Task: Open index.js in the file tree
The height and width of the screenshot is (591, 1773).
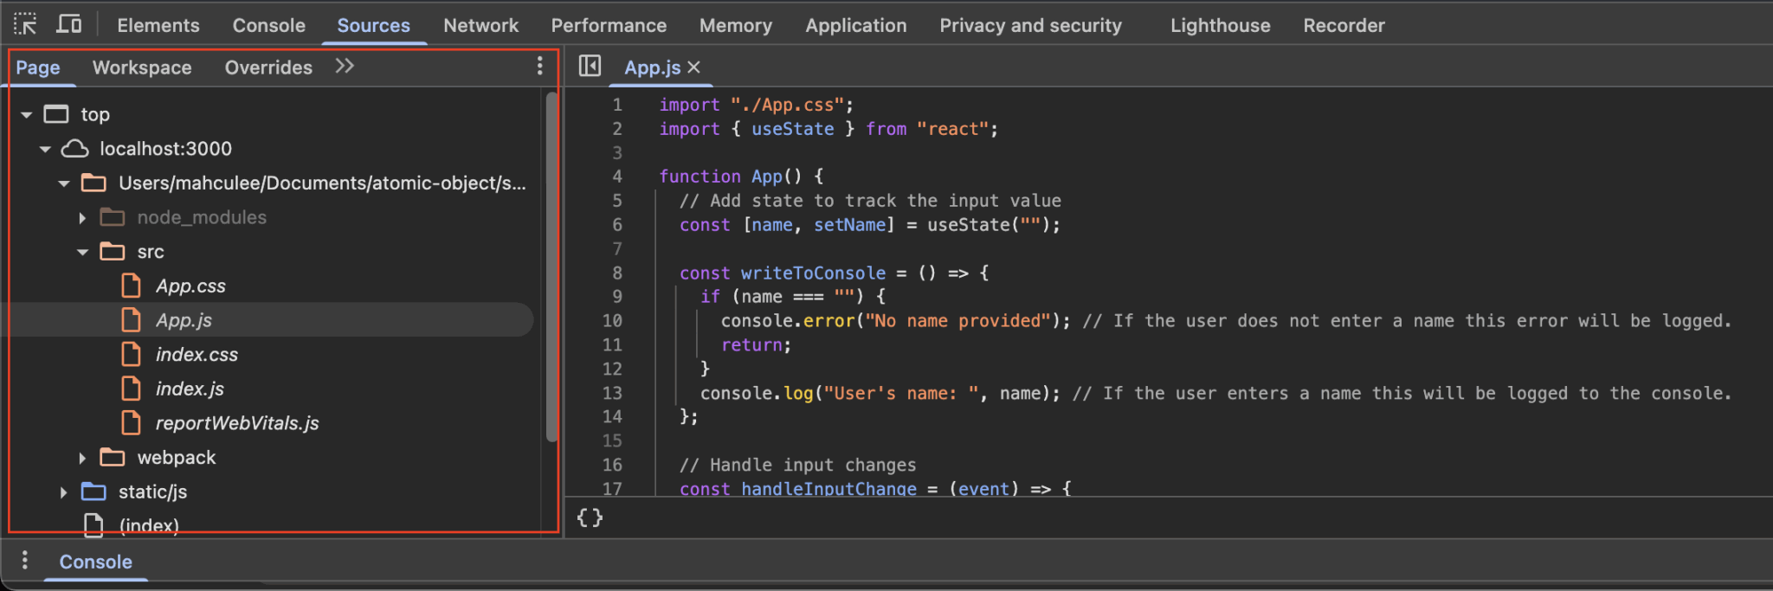Action: pos(190,389)
